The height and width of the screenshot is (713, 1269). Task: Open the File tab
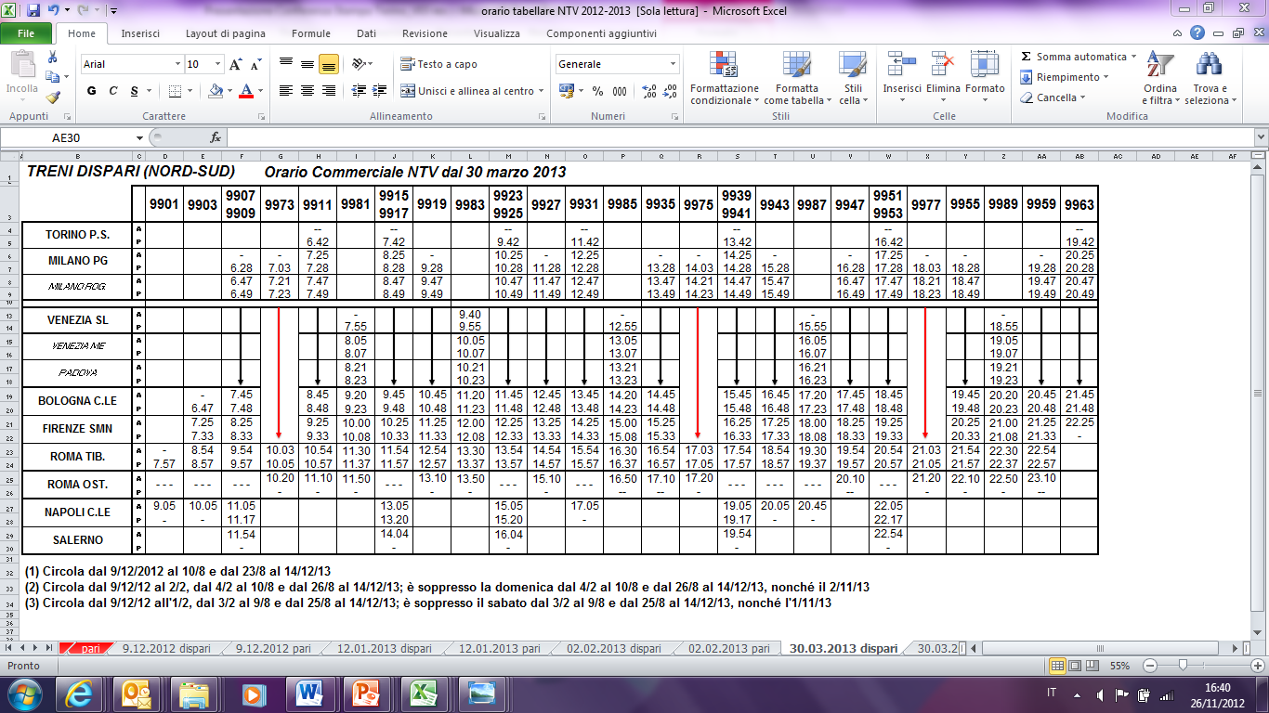pyautogui.click(x=26, y=33)
